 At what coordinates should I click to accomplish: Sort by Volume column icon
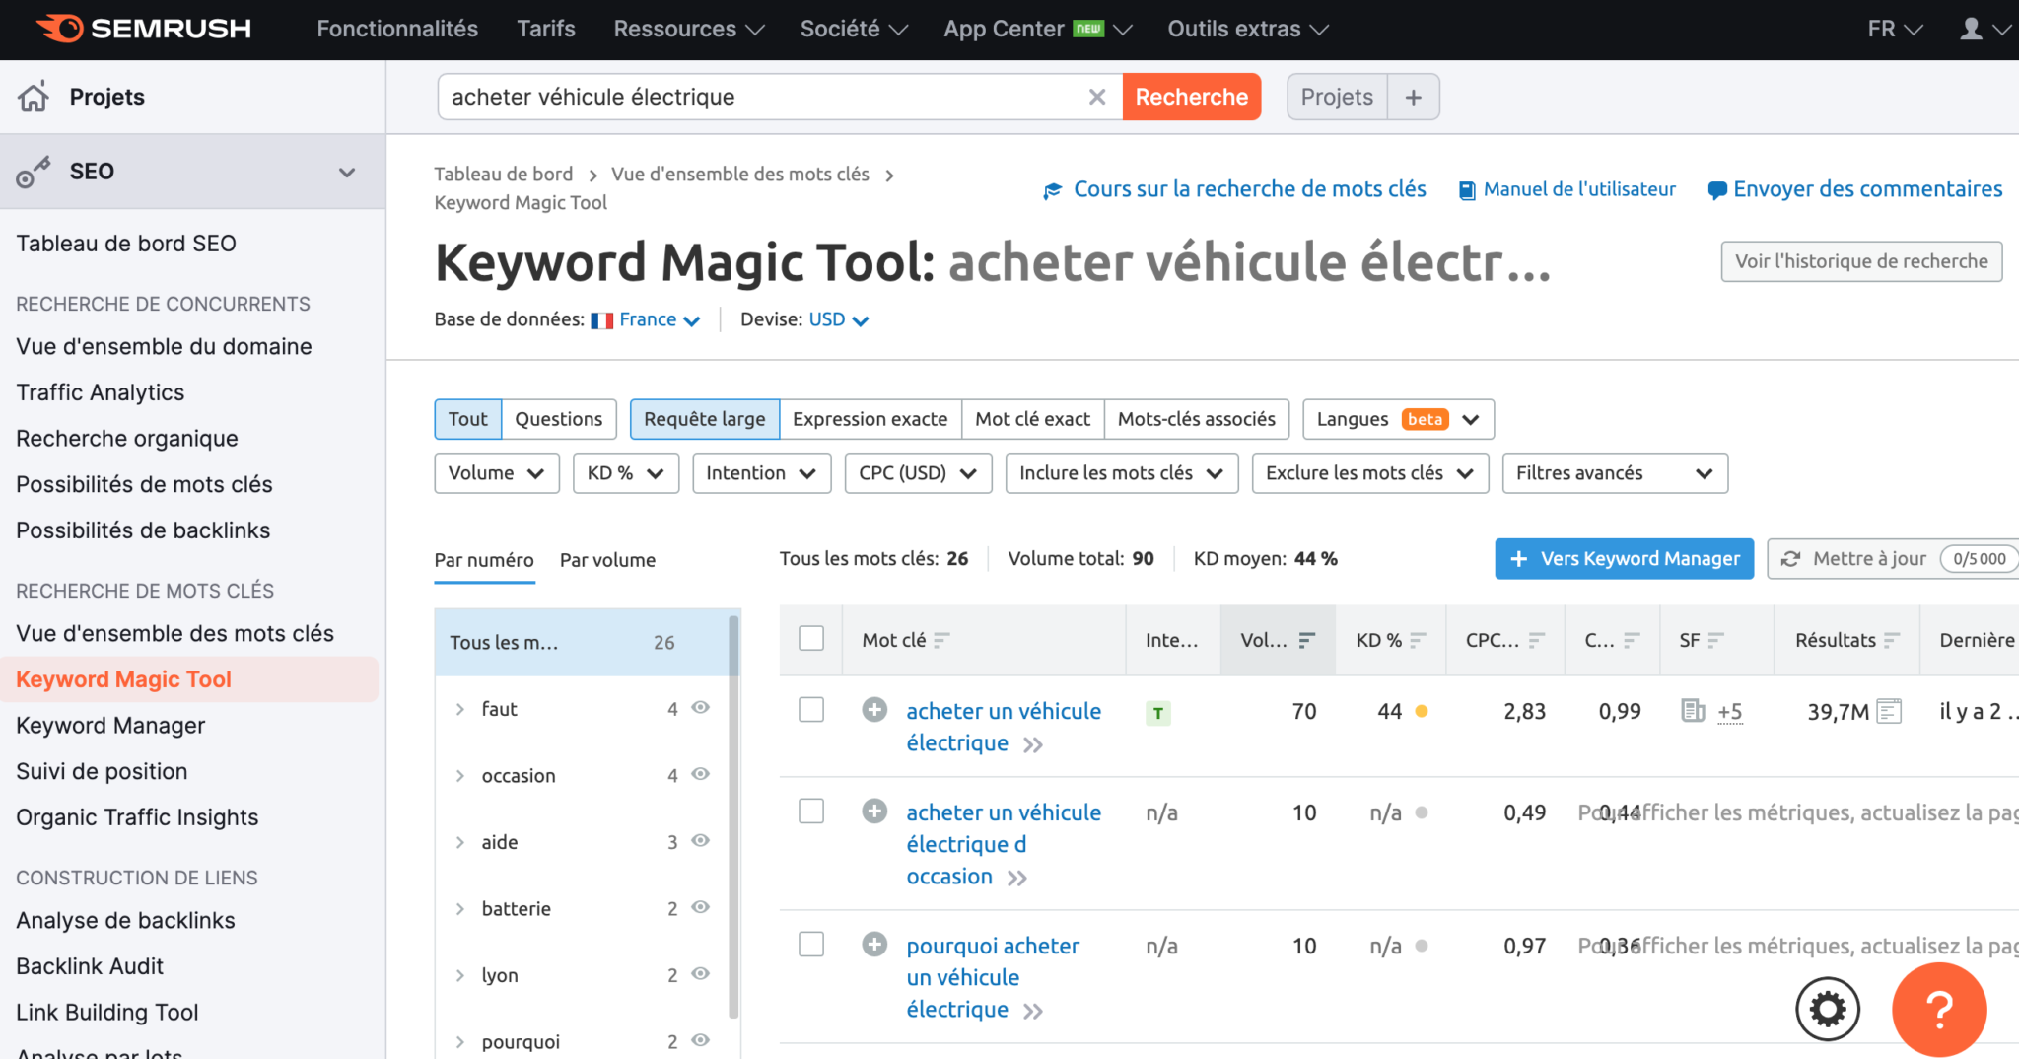pos(1307,640)
